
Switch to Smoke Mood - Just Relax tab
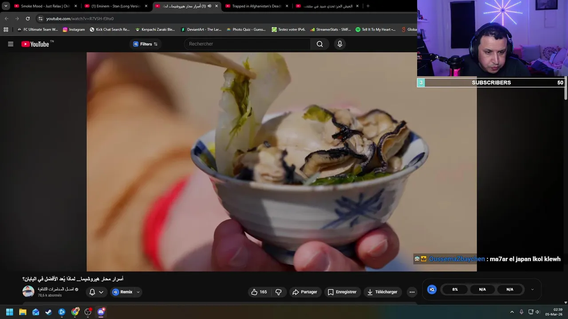45,6
